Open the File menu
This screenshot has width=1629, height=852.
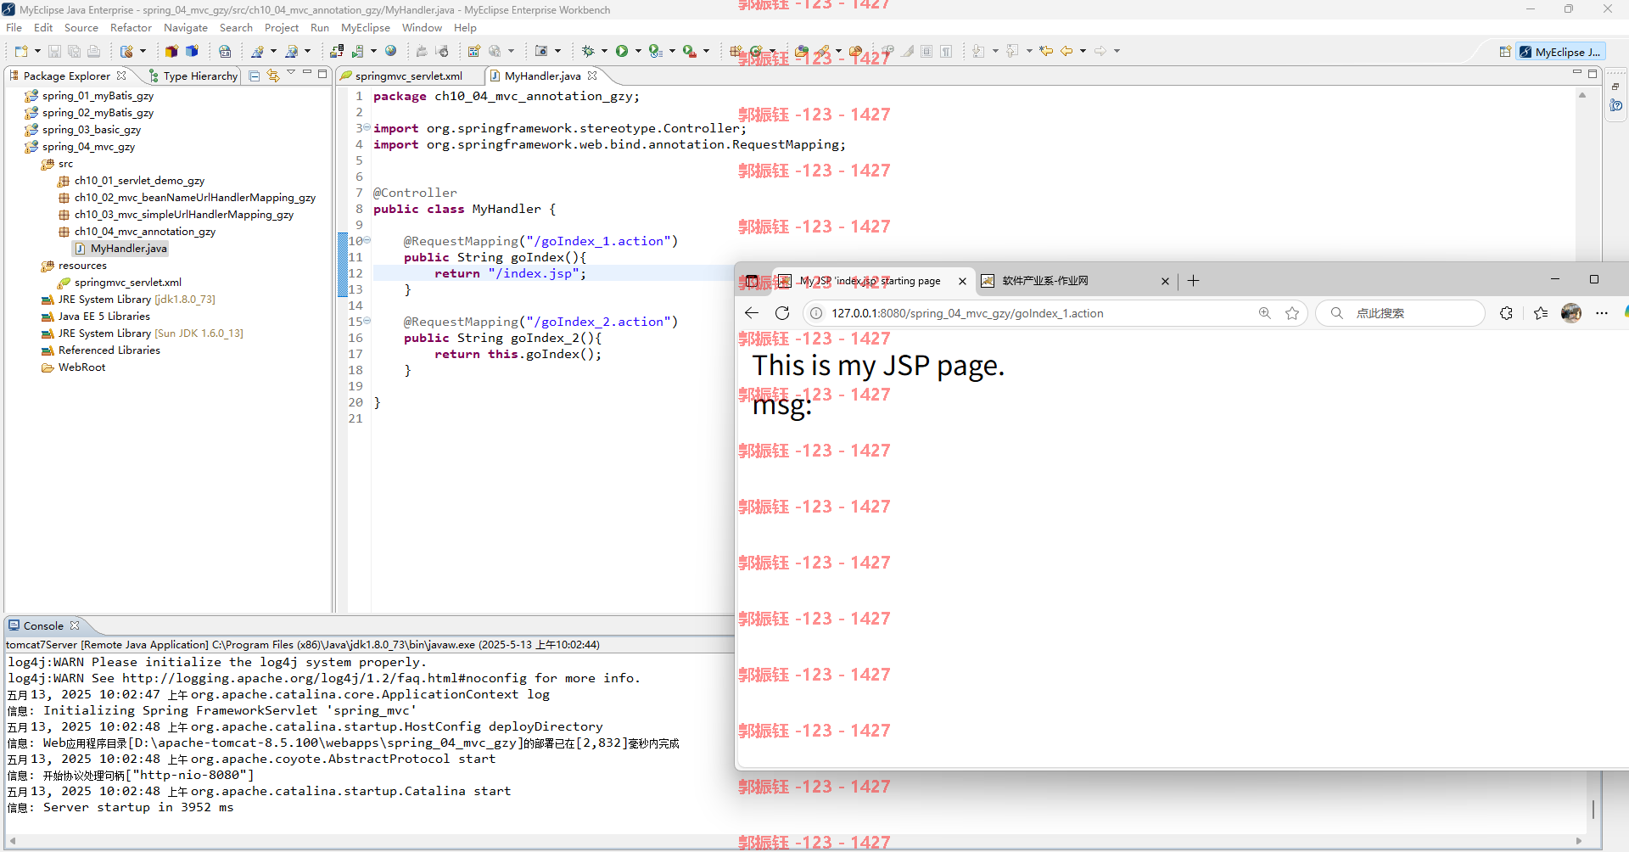coord(14,27)
